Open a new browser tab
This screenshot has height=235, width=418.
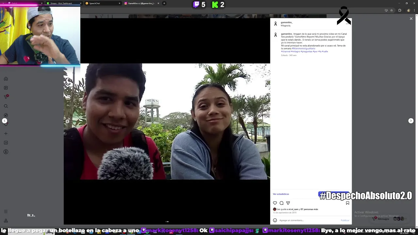click(x=164, y=3)
